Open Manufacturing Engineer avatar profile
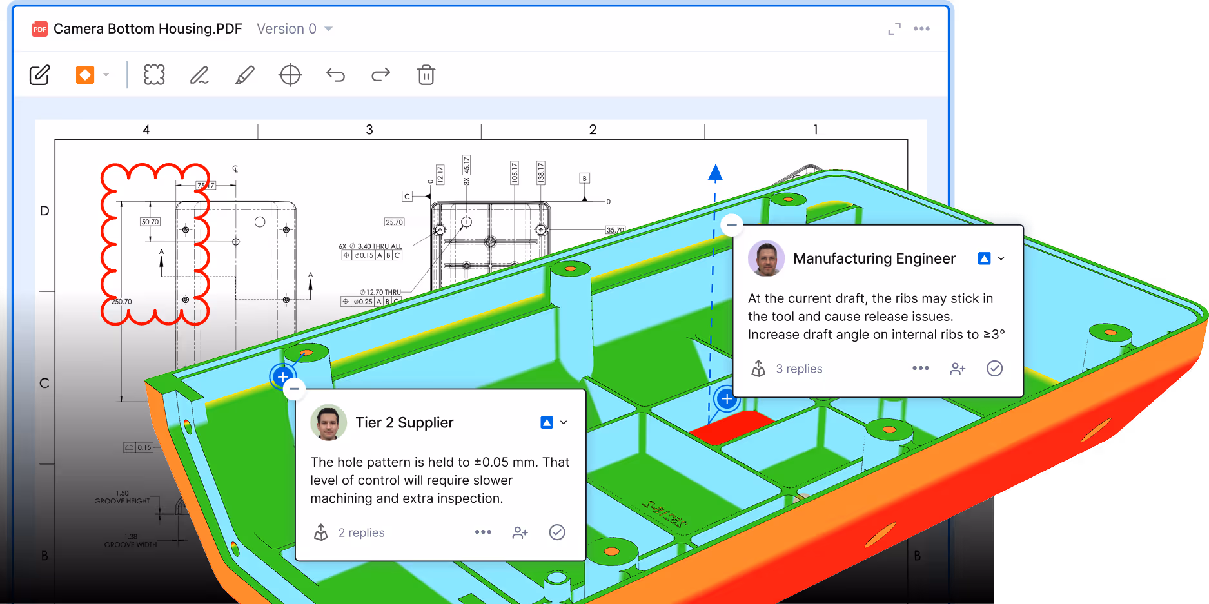 pyautogui.click(x=766, y=258)
